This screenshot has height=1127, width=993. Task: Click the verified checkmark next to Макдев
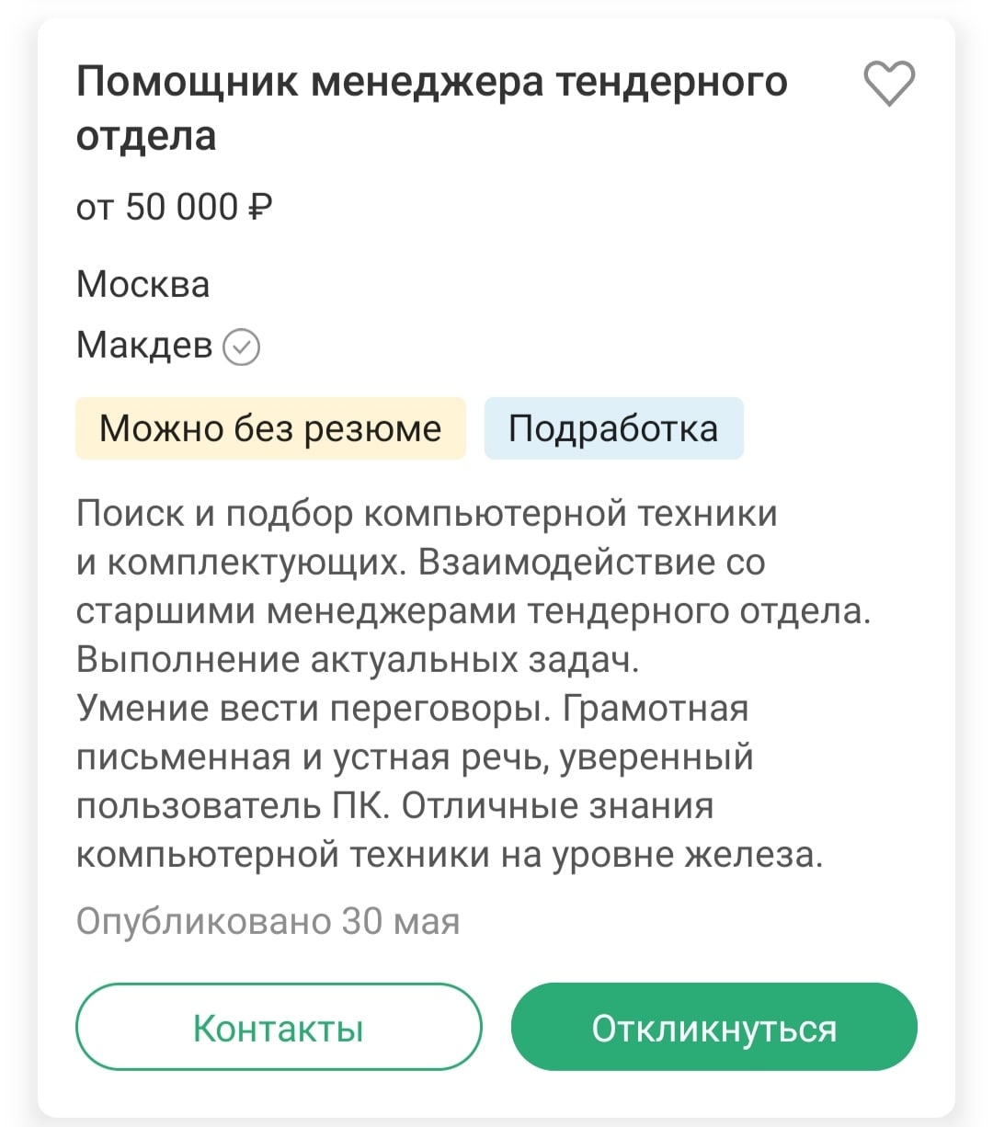coord(242,347)
